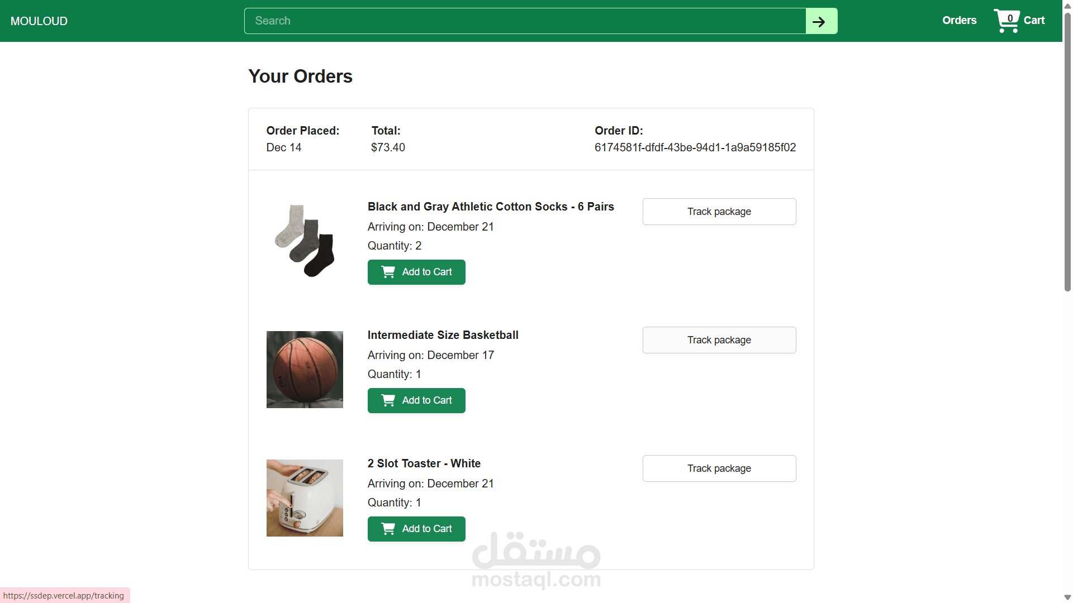The image size is (1073, 603).
Task: Click the vertical page scrollbar thumb
Action: [1067, 151]
